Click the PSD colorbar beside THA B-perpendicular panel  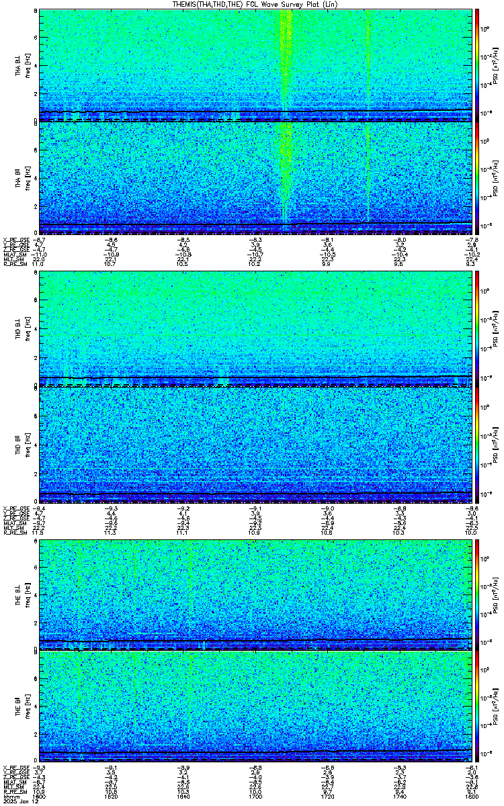point(477,65)
